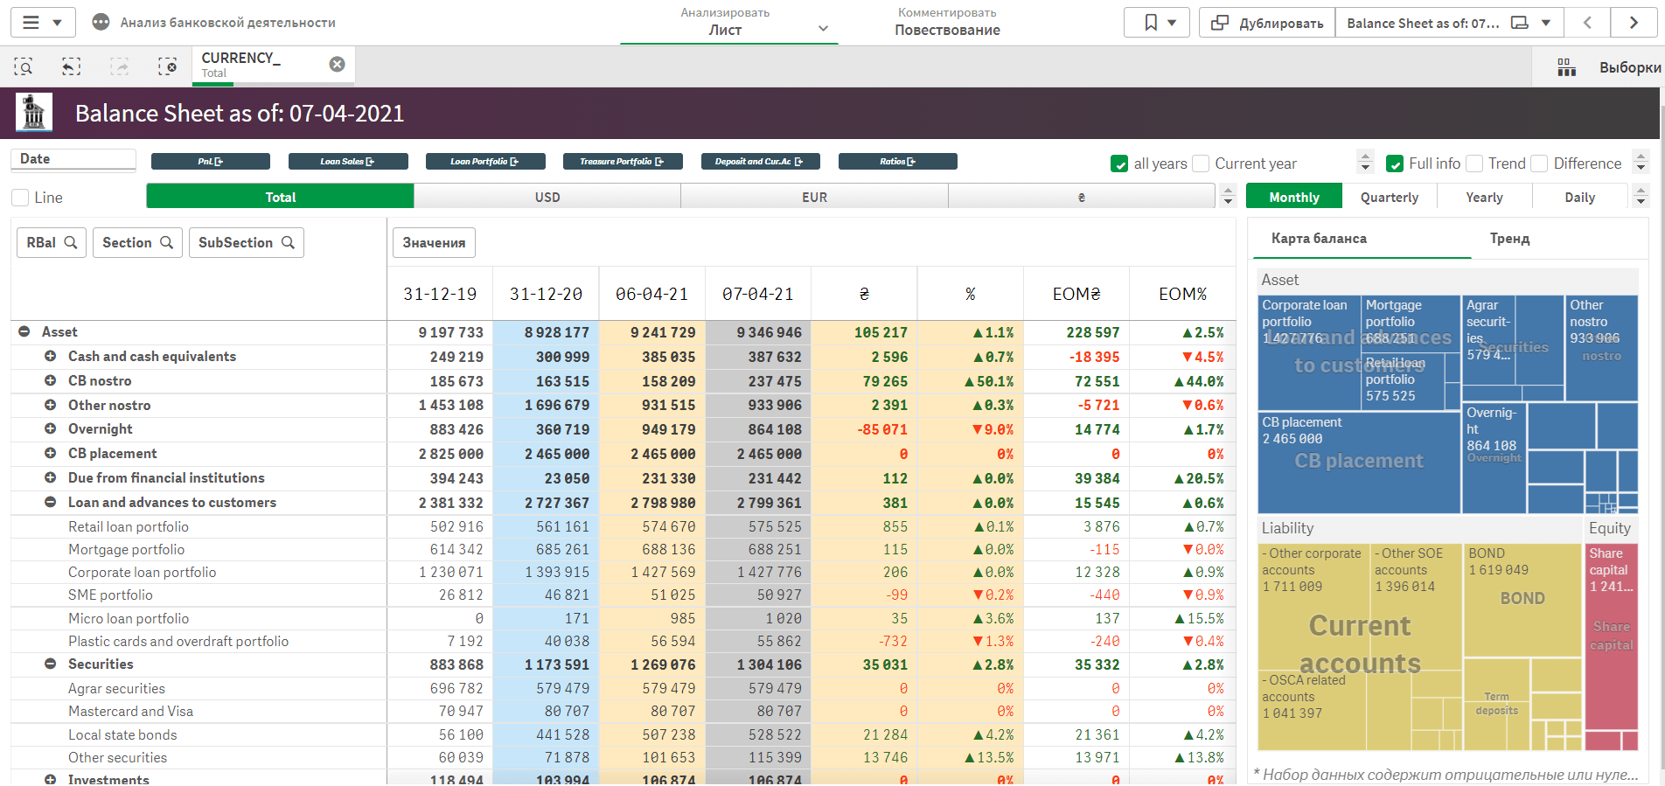Expand the Cash and cash equivalents row
Screen dimensions: 1665x786
pyautogui.click(x=50, y=356)
